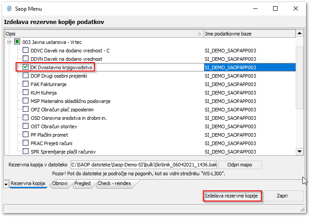Viewport: 310px width, 217px height.
Task: Maximize the Saop Menu window
Action: (x=275, y=9)
